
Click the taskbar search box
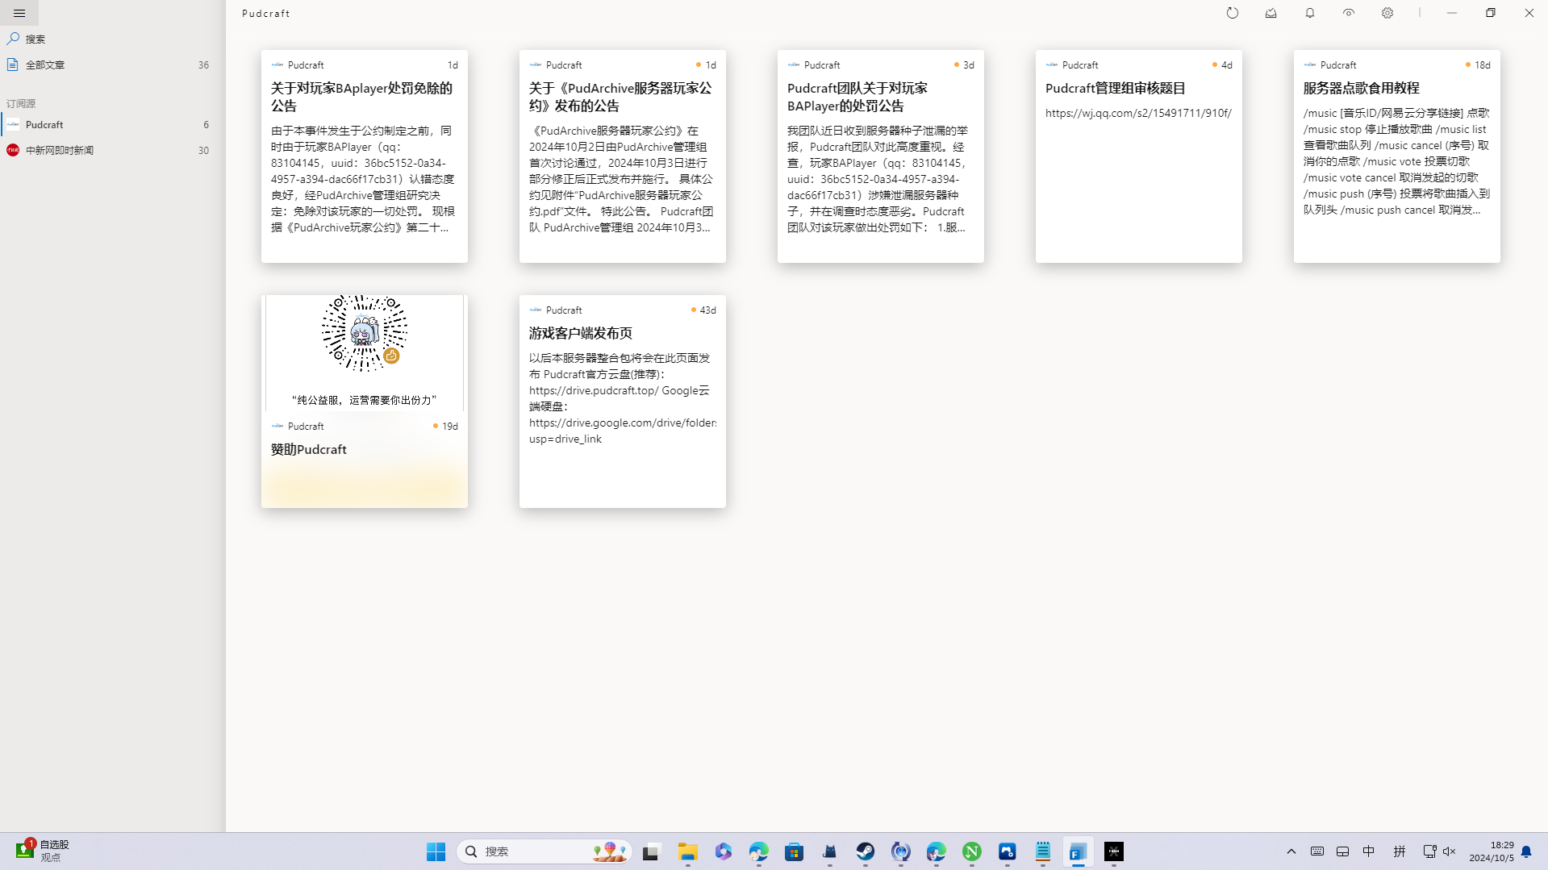click(544, 851)
